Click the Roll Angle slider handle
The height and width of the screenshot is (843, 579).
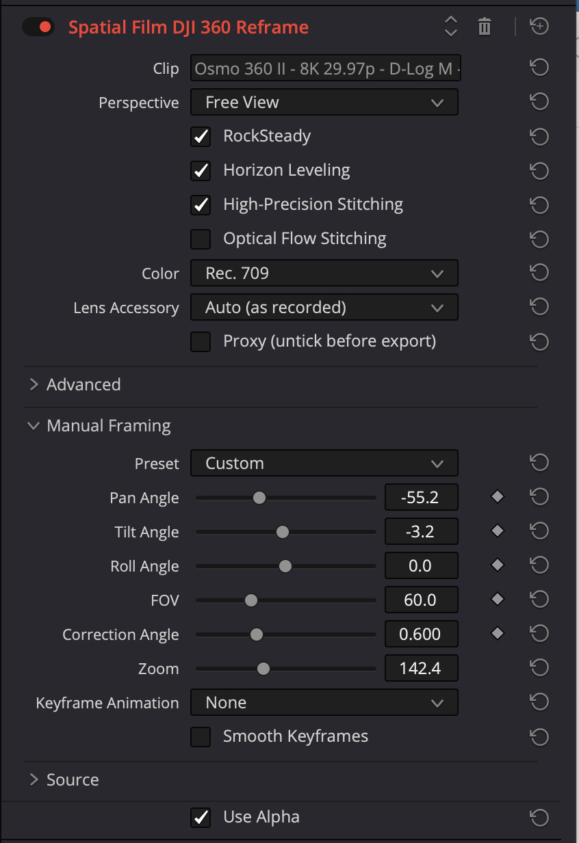pyautogui.click(x=285, y=566)
